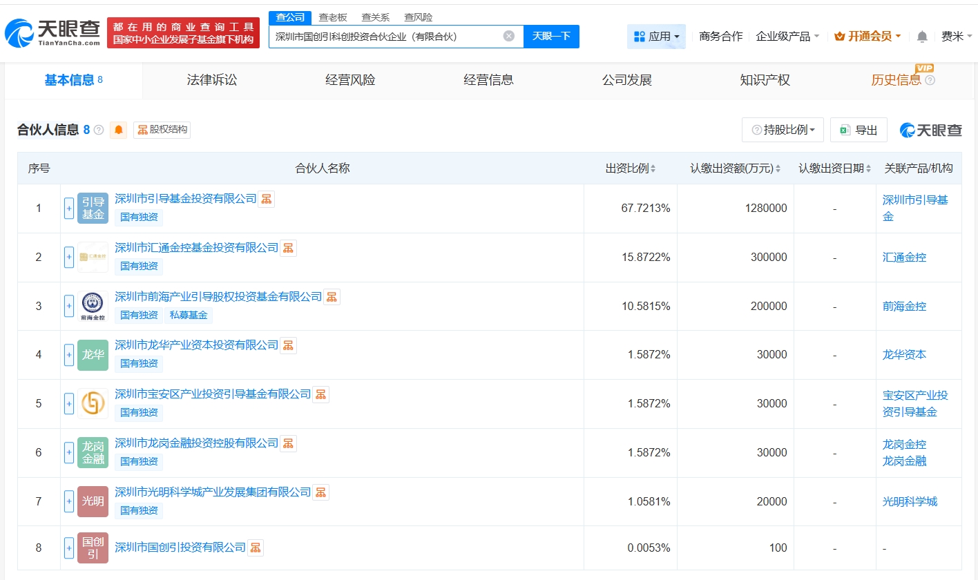978x580 pixels.
Task: Clear the search box with X icon
Action: click(508, 36)
